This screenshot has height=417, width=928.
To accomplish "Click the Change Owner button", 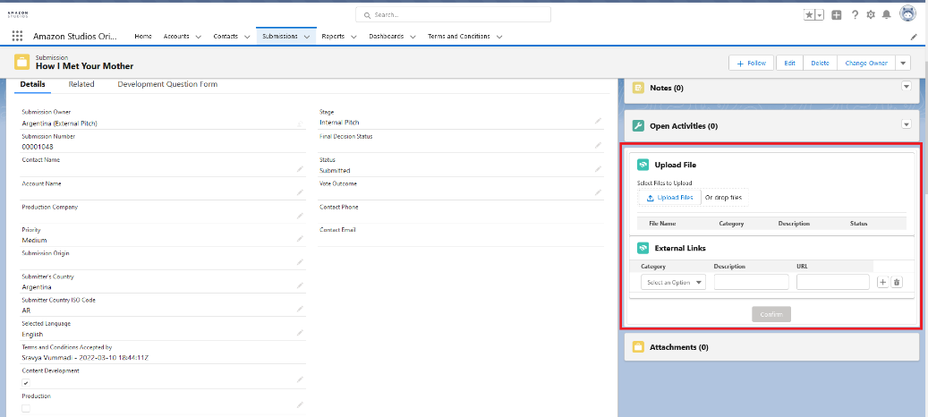I will click(x=866, y=63).
